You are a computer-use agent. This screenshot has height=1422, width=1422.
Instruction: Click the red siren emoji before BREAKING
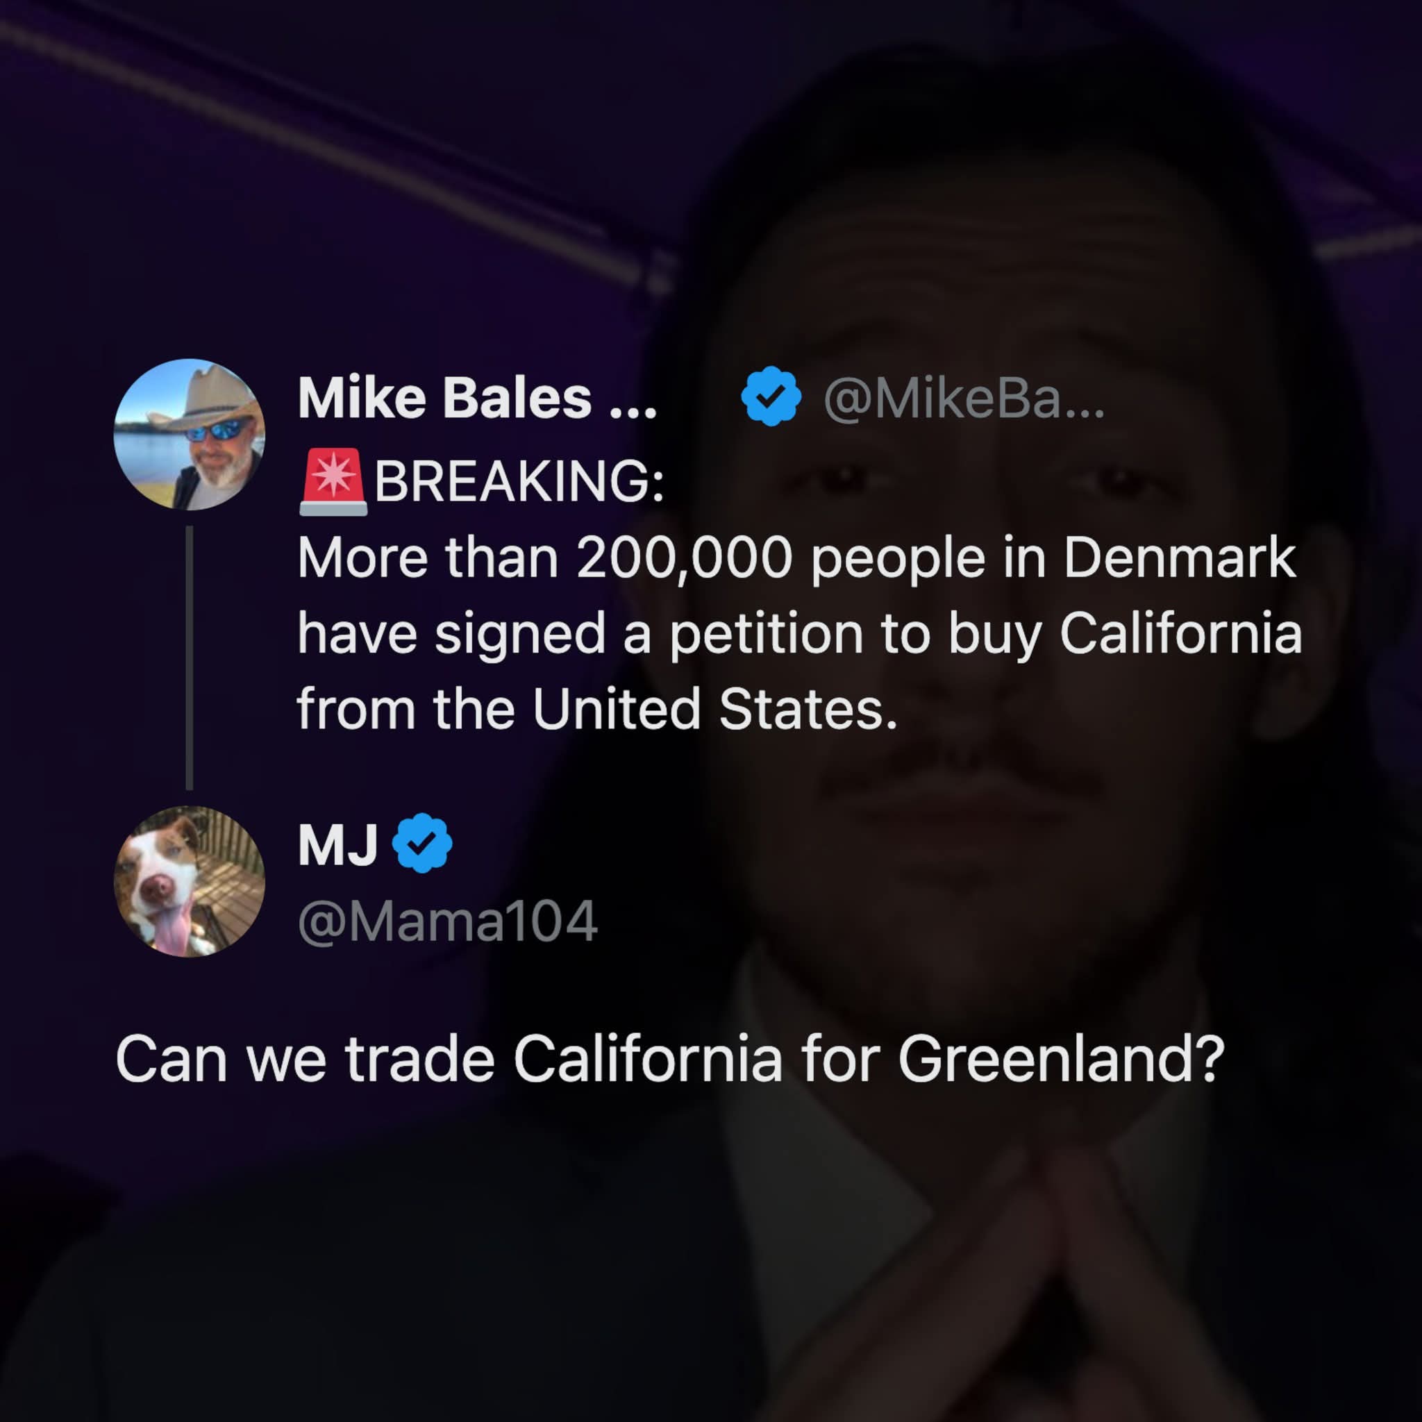tap(333, 481)
